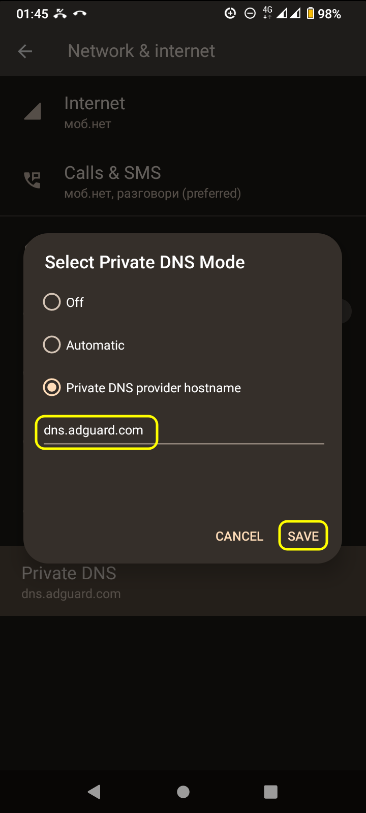
Task: Open the Private DNS setting row
Action: click(71, 582)
